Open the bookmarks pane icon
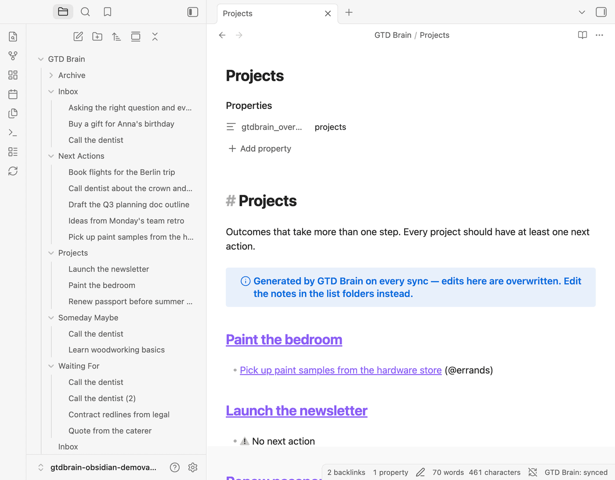The width and height of the screenshot is (615, 480). click(x=108, y=12)
